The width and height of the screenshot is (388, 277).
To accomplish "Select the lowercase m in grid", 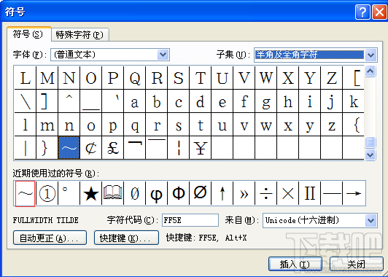I will (47, 125).
